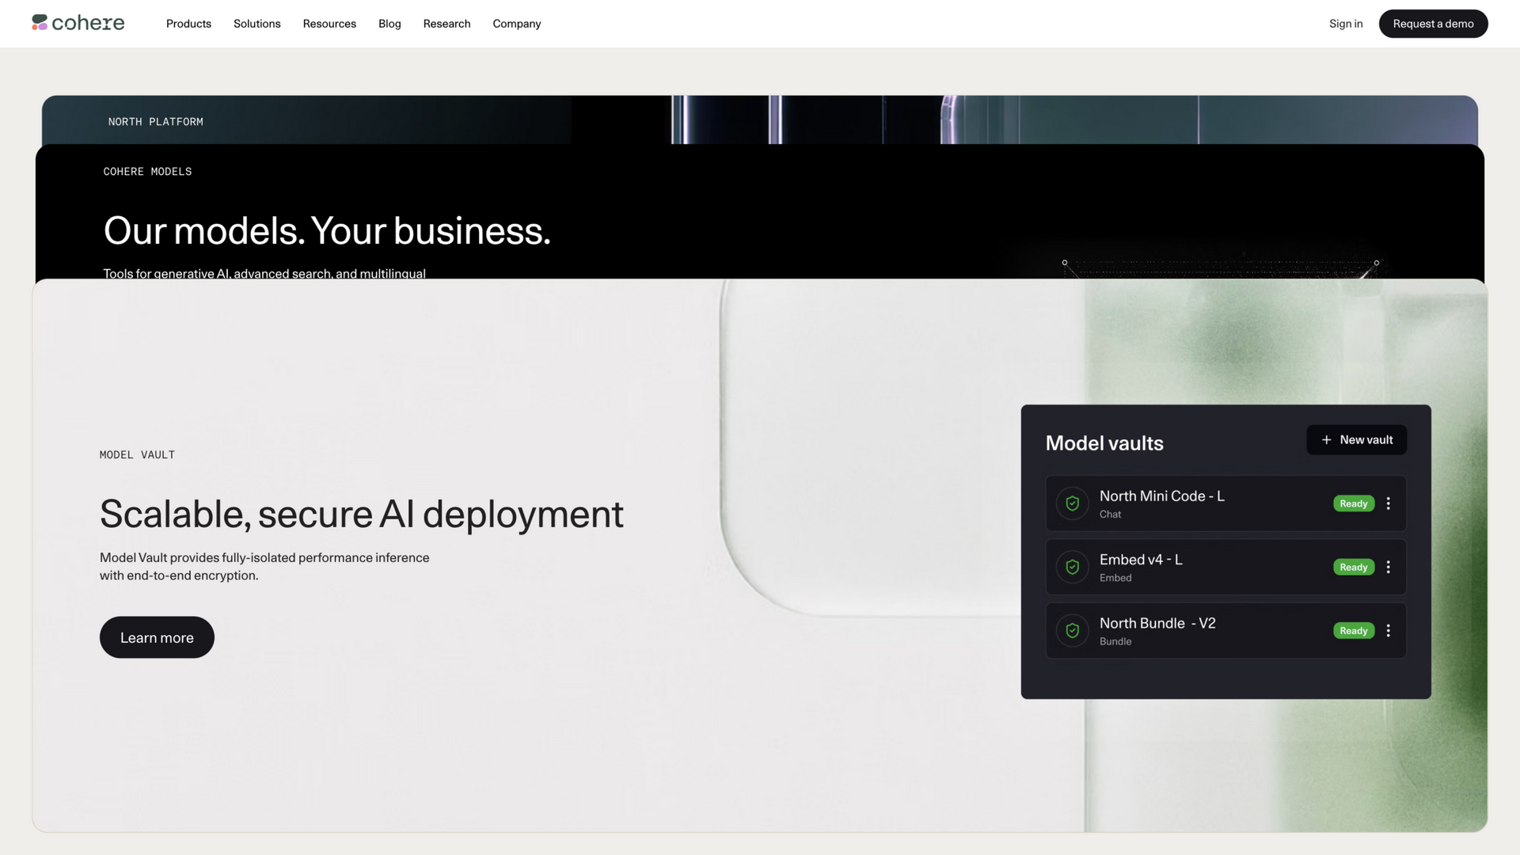Screen dimensions: 1520x855
Task: Click Ready badge on Embed v4 - L
Action: tap(1354, 567)
